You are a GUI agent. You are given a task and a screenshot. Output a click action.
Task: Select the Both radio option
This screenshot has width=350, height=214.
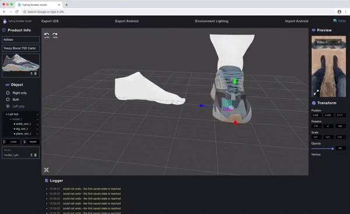pyautogui.click(x=8, y=99)
